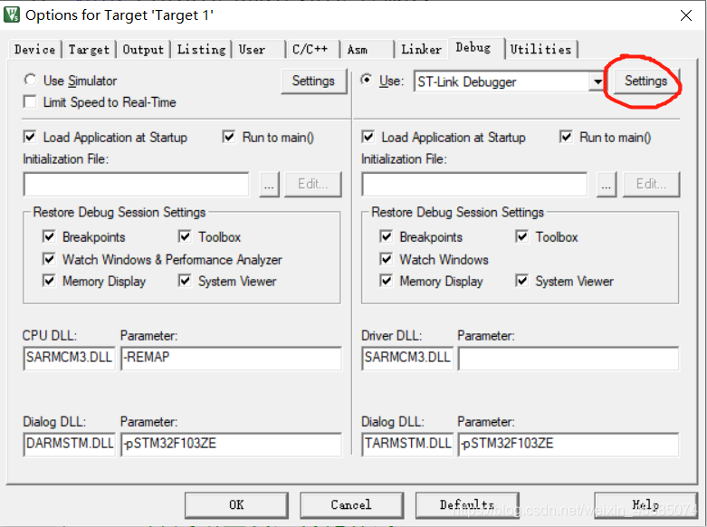The width and height of the screenshot is (707, 527).
Task: Toggle Watch Windows & Performance Analyzer
Action: 49,259
